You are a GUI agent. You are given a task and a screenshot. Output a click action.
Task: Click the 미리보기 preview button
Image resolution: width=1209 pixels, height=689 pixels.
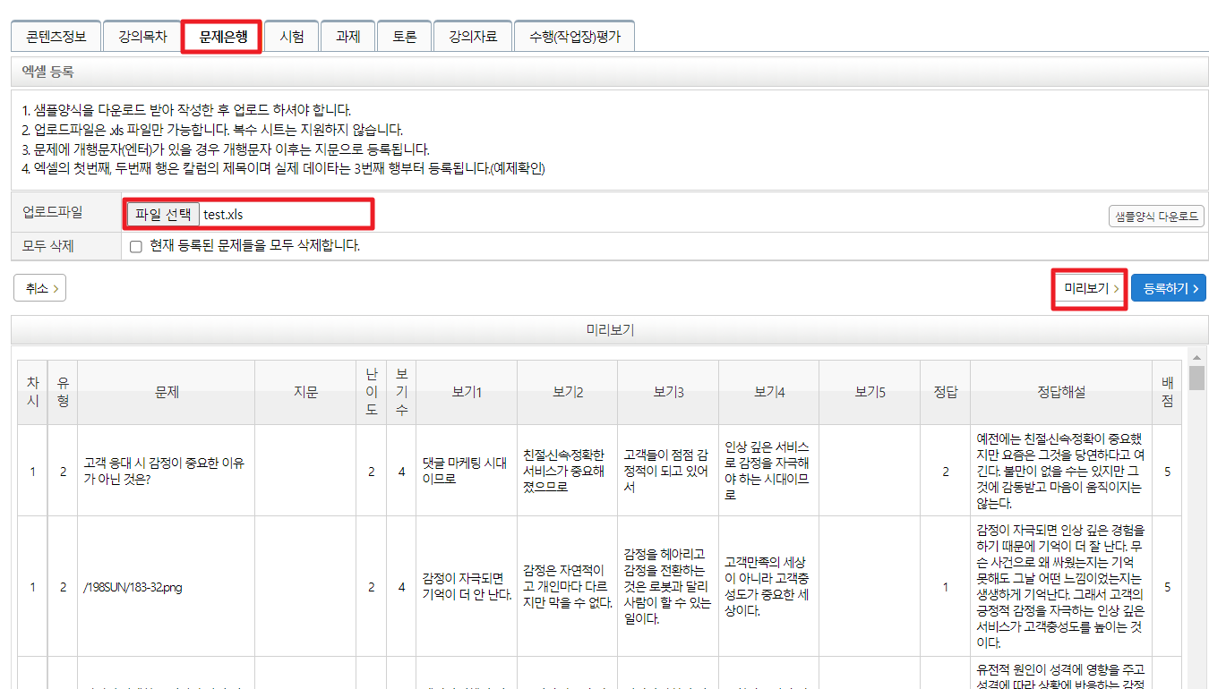[x=1087, y=288]
